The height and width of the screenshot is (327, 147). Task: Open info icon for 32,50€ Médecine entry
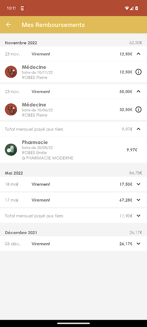click(x=138, y=110)
